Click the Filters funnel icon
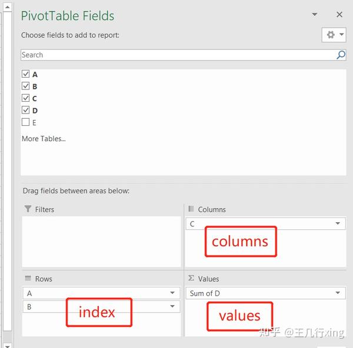 pos(28,209)
